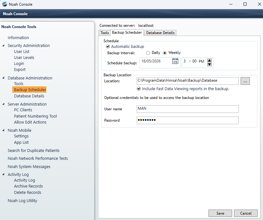The height and width of the screenshot is (220, 263).
Task: Collapse the Activity Log group arrow
Action: 3,174
